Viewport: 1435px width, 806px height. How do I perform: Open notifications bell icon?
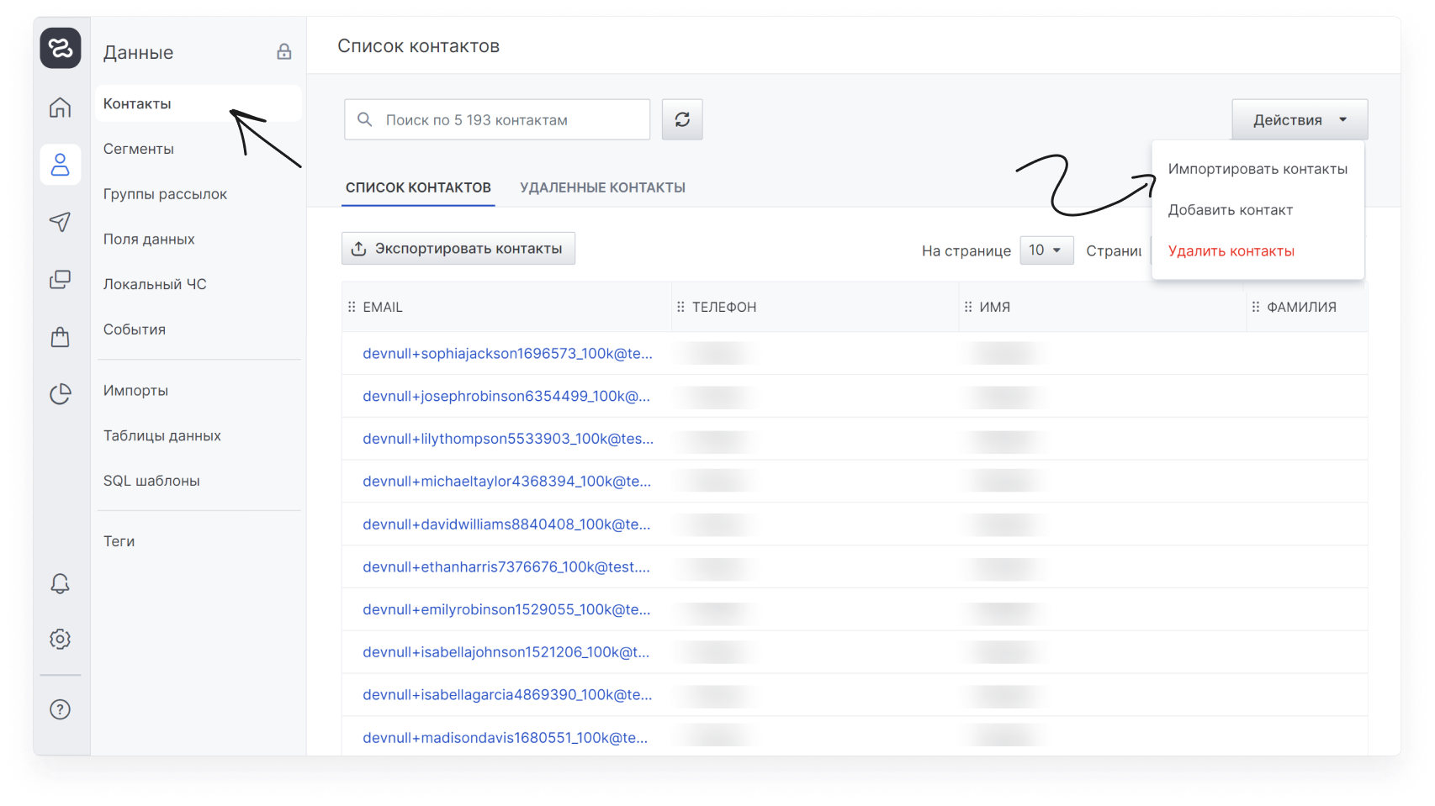[x=61, y=583]
